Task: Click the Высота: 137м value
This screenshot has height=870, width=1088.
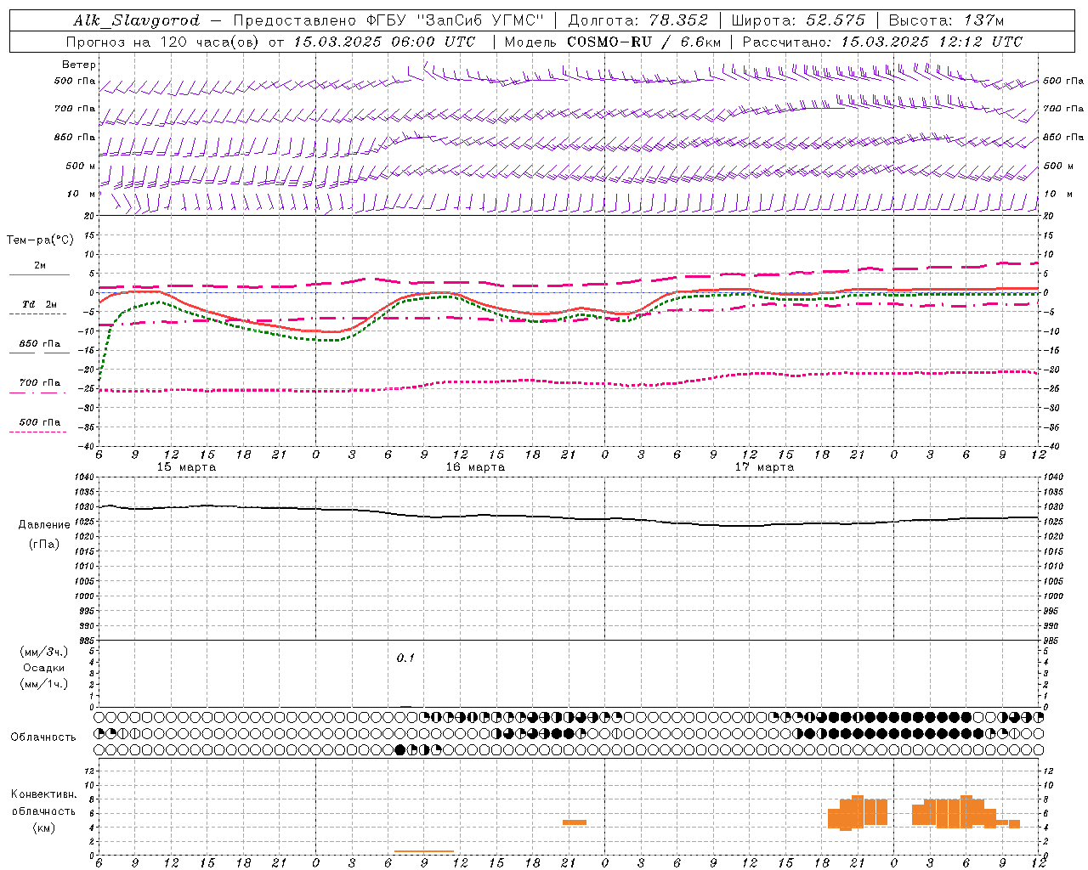Action: coord(946,20)
